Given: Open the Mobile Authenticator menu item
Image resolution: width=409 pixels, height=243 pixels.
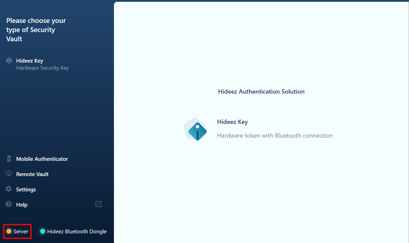Looking at the screenshot, I should pos(42,159).
